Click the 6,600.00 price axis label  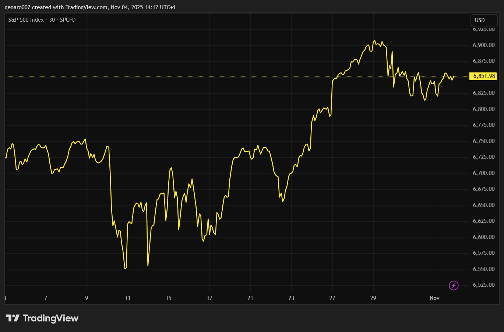pos(484,237)
